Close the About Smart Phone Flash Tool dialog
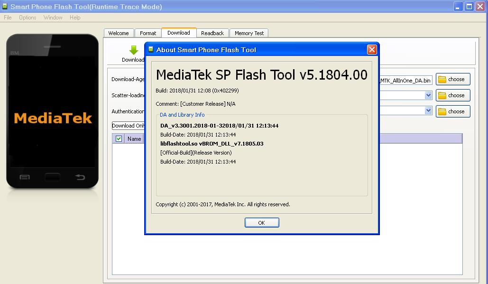 click(372, 49)
